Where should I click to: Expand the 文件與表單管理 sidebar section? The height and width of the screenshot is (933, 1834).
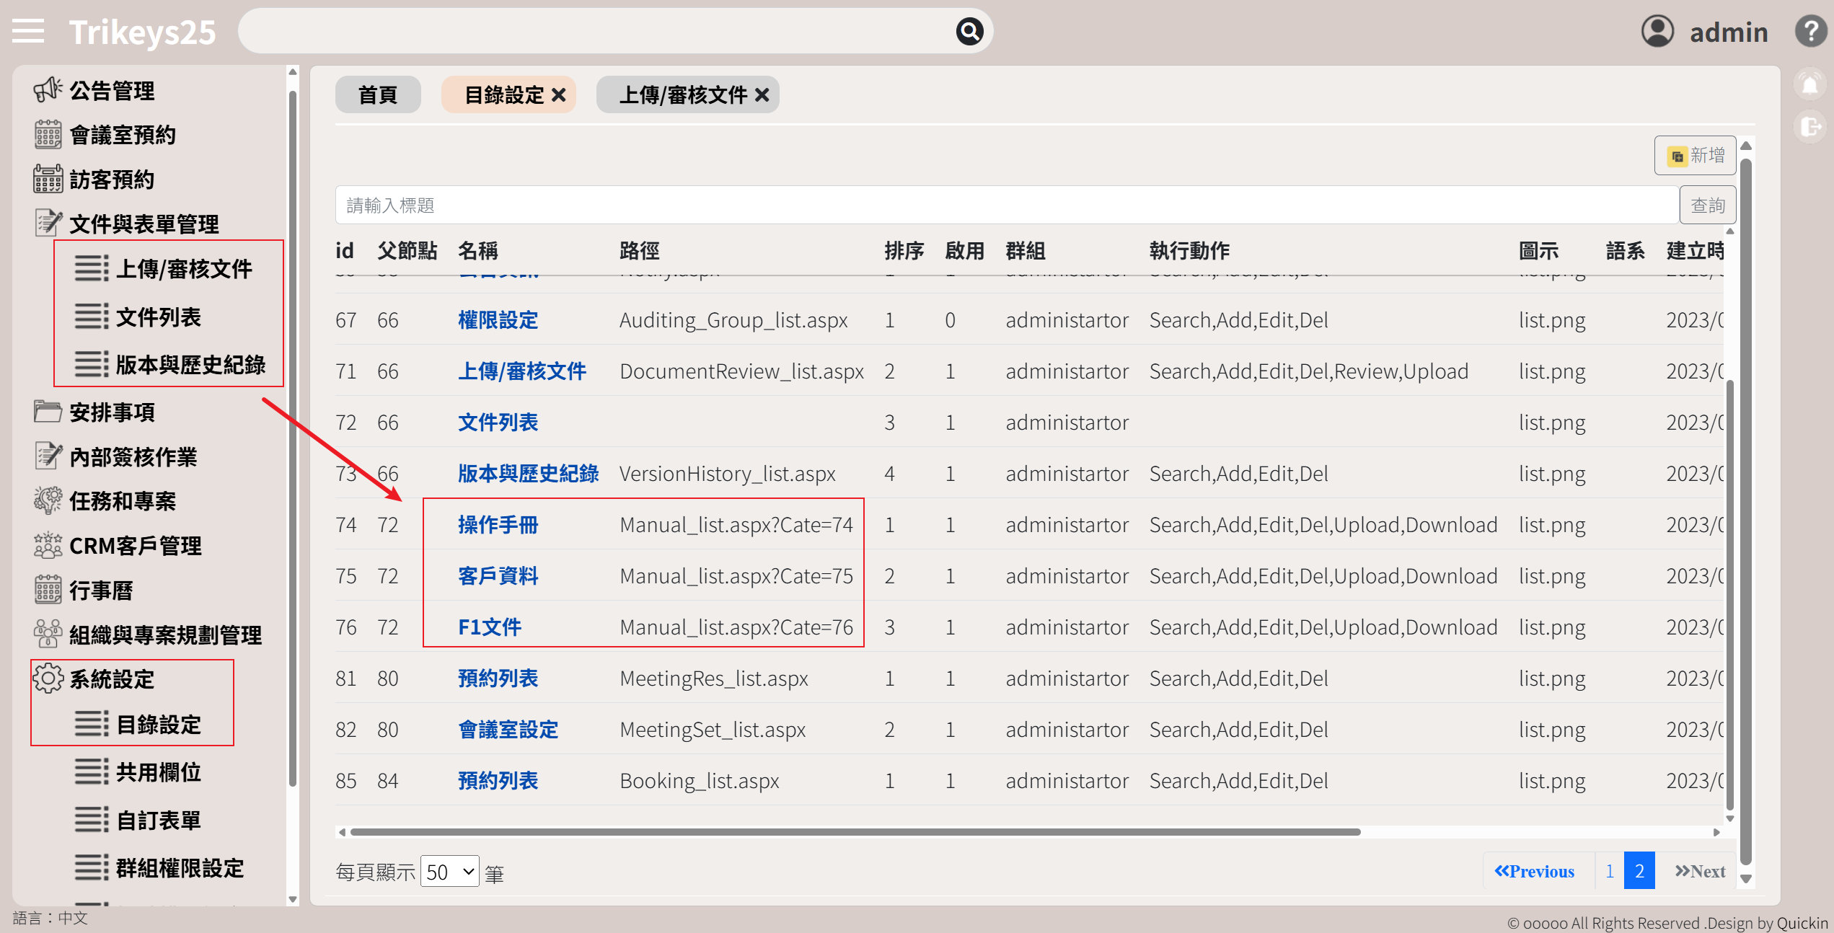pyautogui.click(x=144, y=224)
